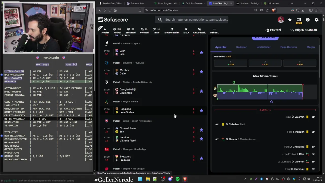Image resolution: width=325 pixels, height=183 pixels.
Task: Select the Voleybol sport category
Action: click(144, 30)
